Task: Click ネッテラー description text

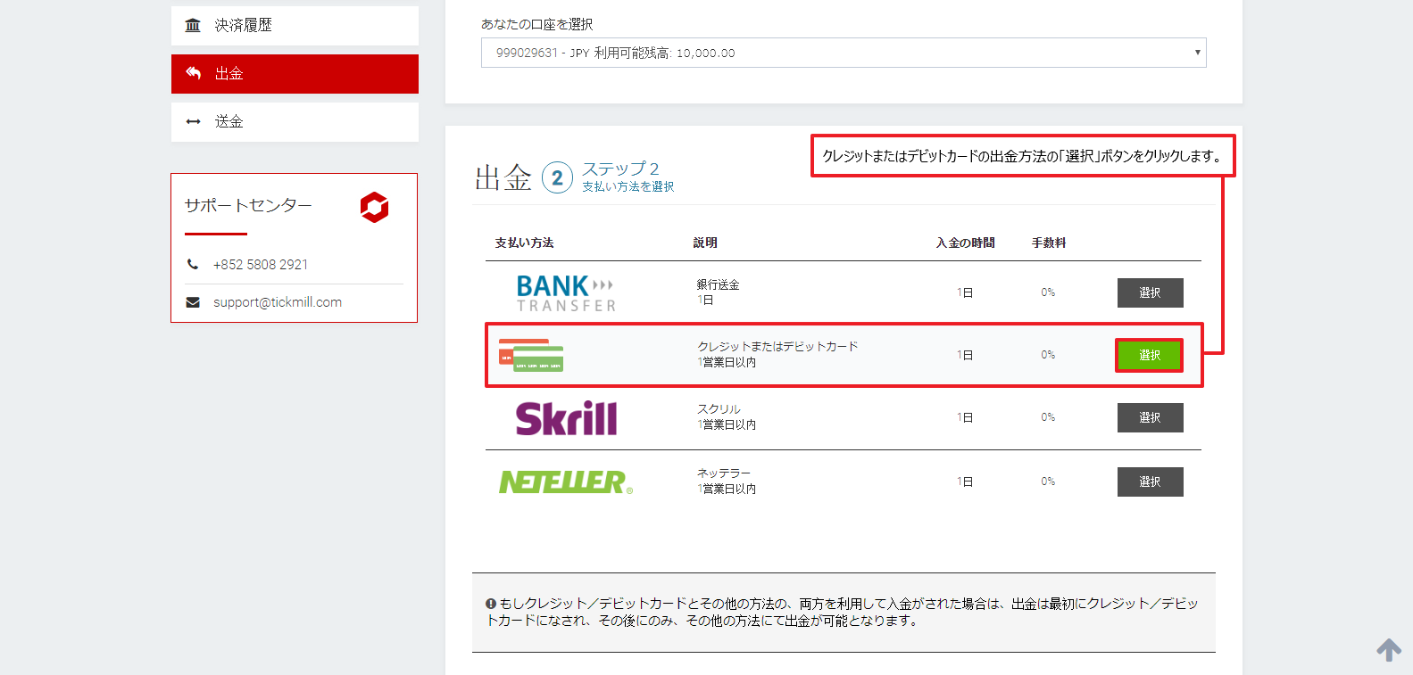Action: (x=724, y=473)
